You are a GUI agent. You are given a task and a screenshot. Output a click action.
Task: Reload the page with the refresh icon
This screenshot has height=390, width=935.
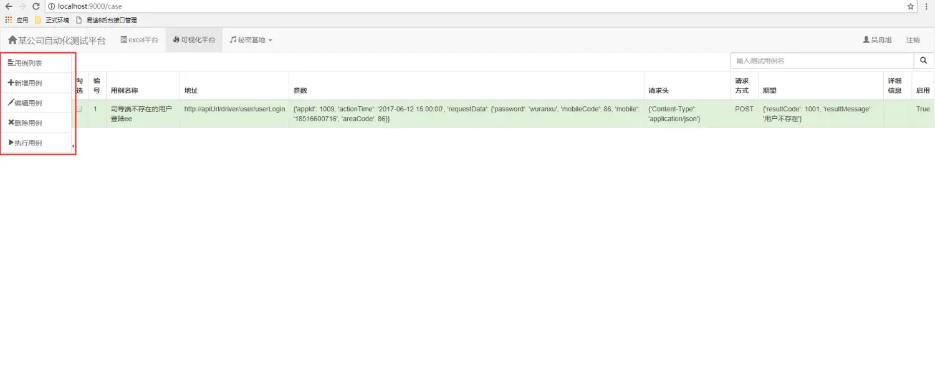[x=36, y=6]
